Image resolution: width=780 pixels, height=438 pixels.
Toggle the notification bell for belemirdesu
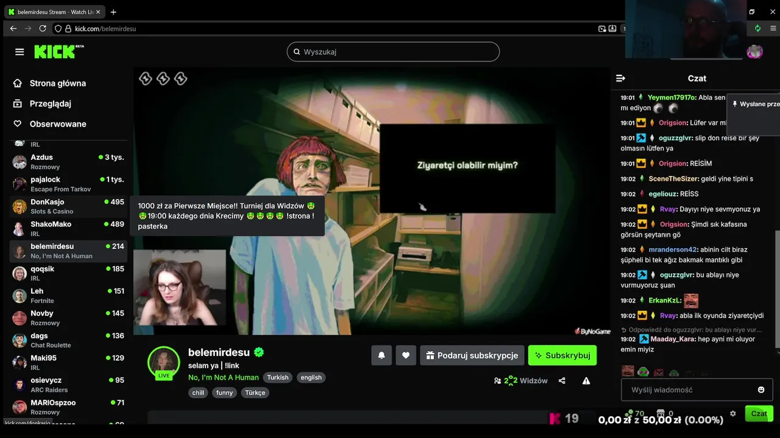[x=381, y=355]
